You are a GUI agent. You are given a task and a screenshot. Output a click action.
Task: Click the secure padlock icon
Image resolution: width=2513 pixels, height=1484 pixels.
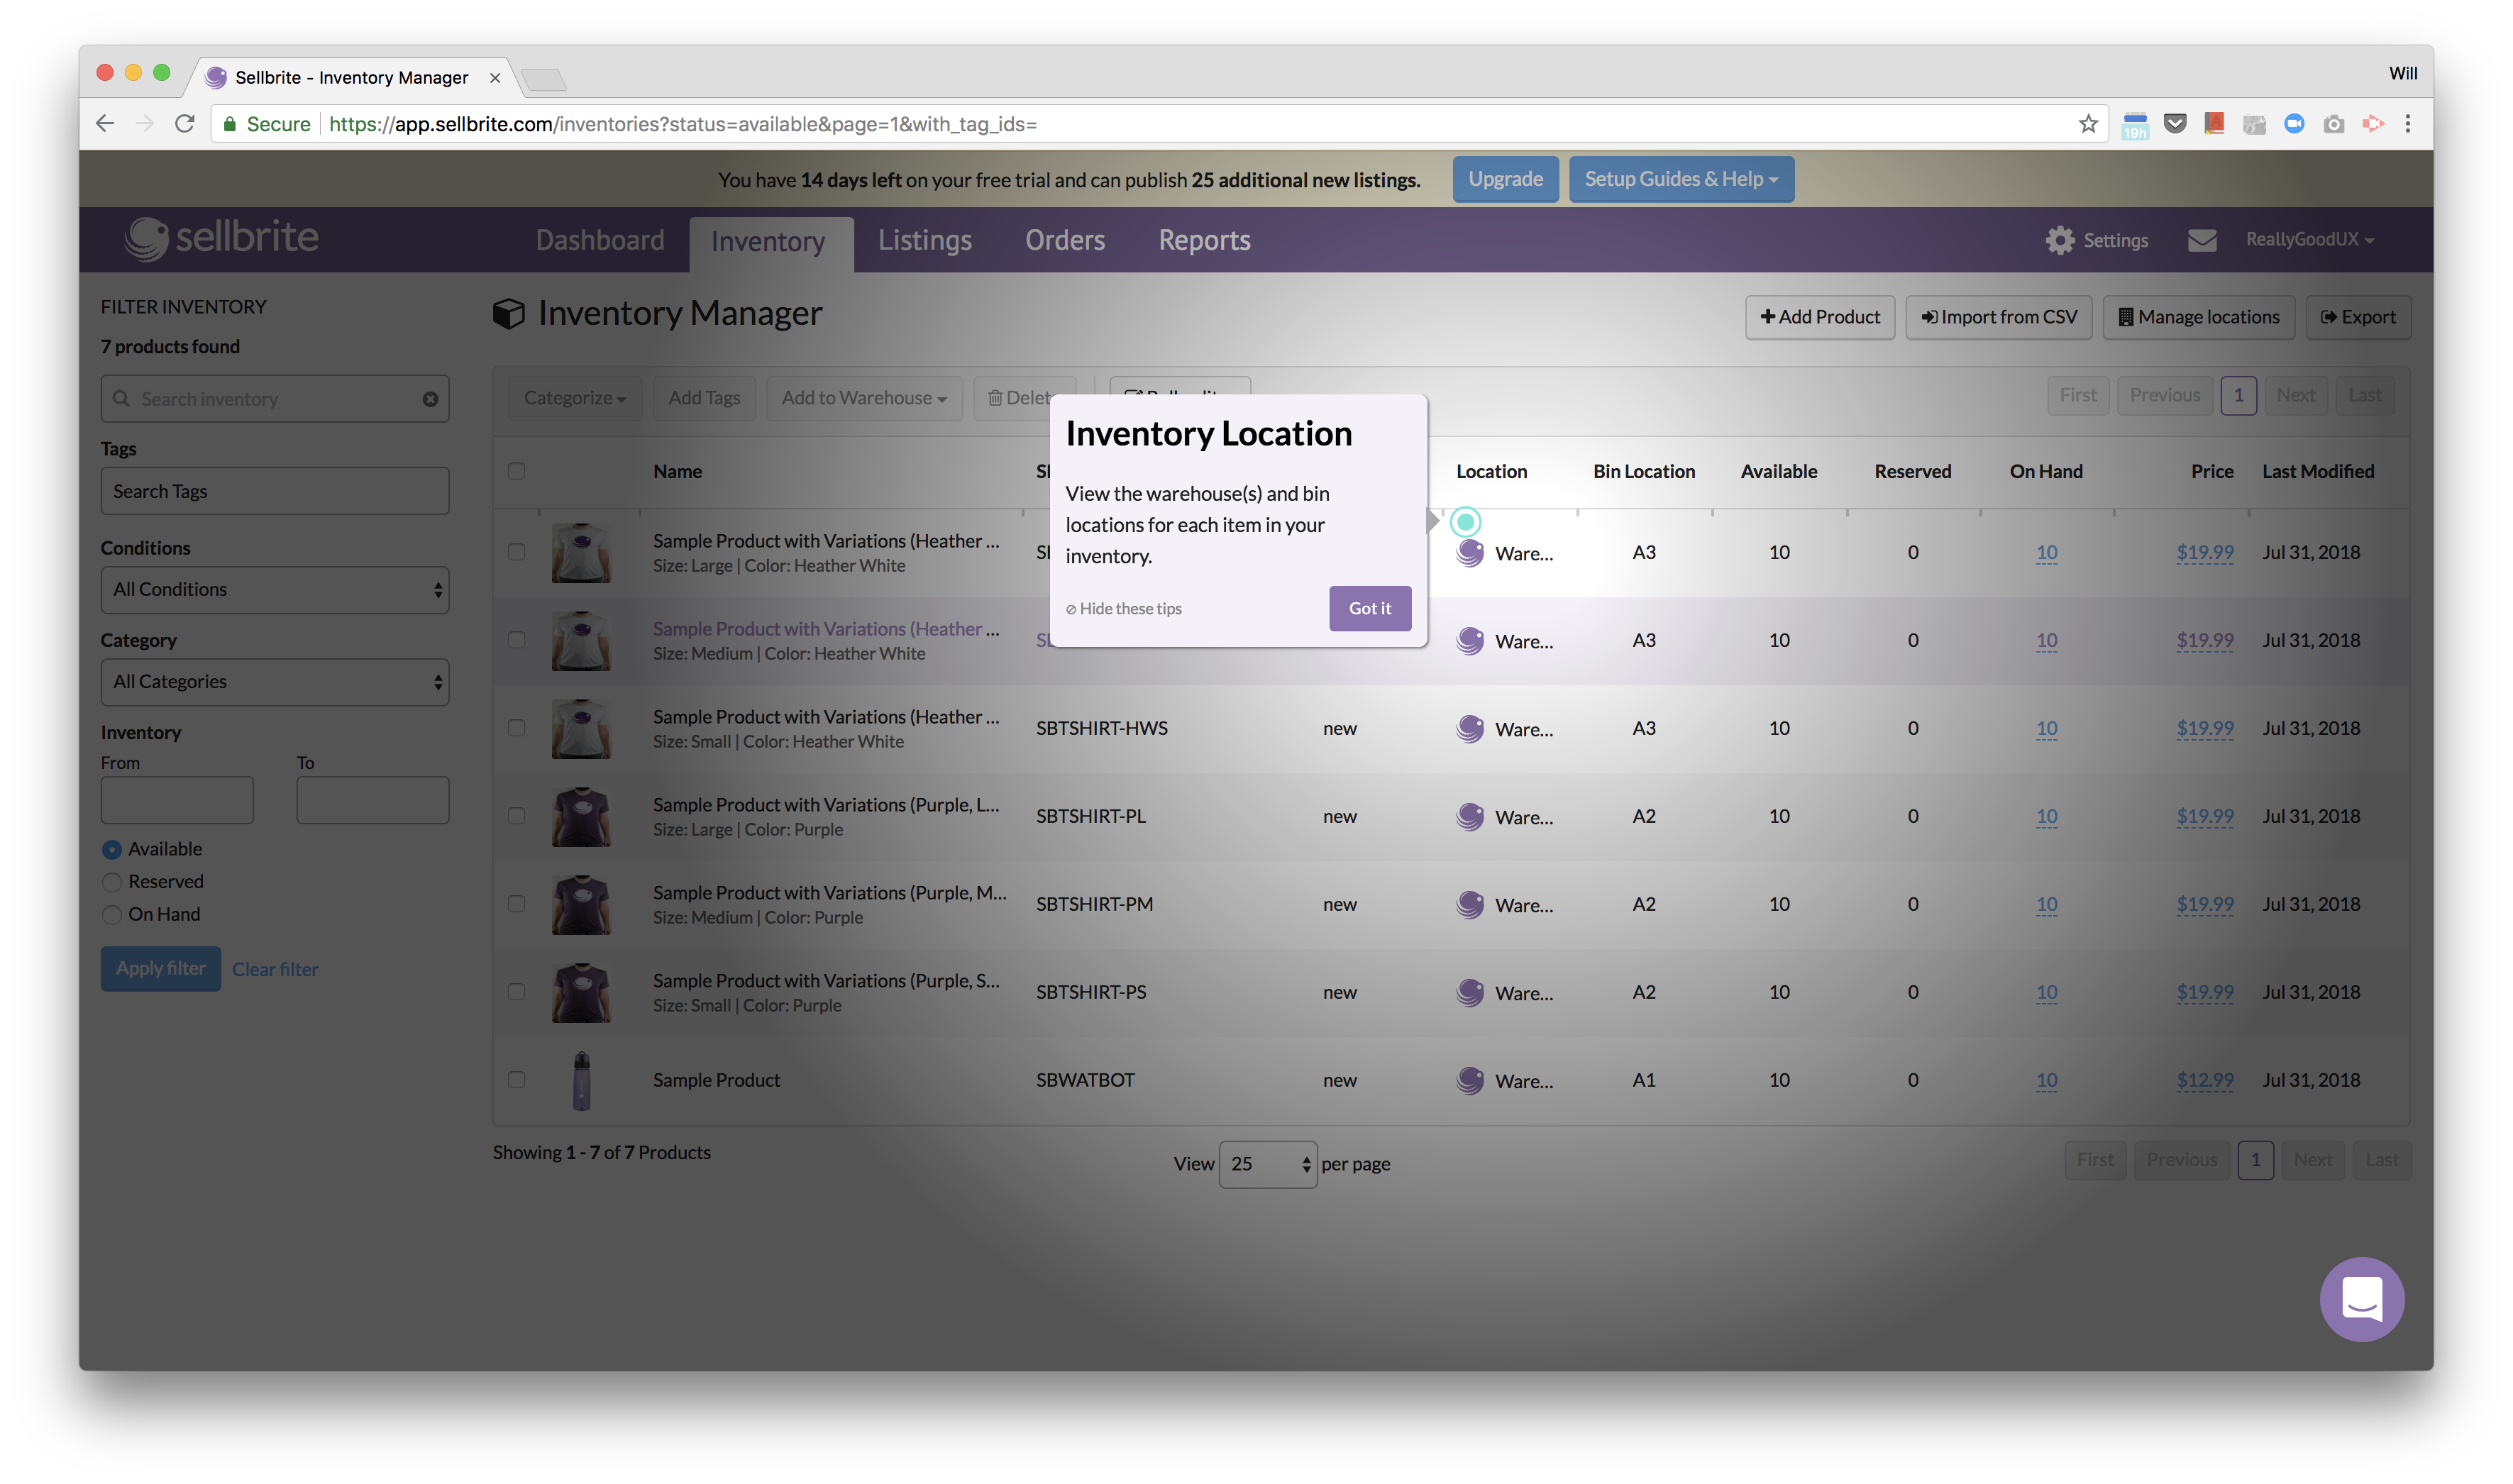click(230, 124)
